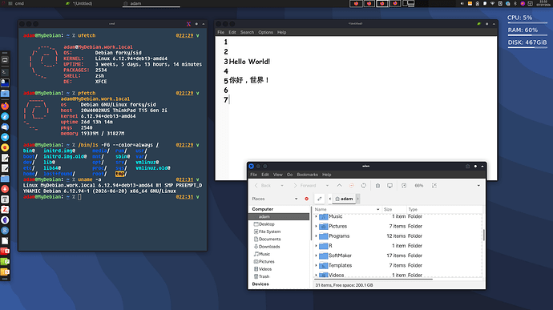553x310 pixels.
Task: Click the adam breadcrumb path button
Action: click(344, 199)
